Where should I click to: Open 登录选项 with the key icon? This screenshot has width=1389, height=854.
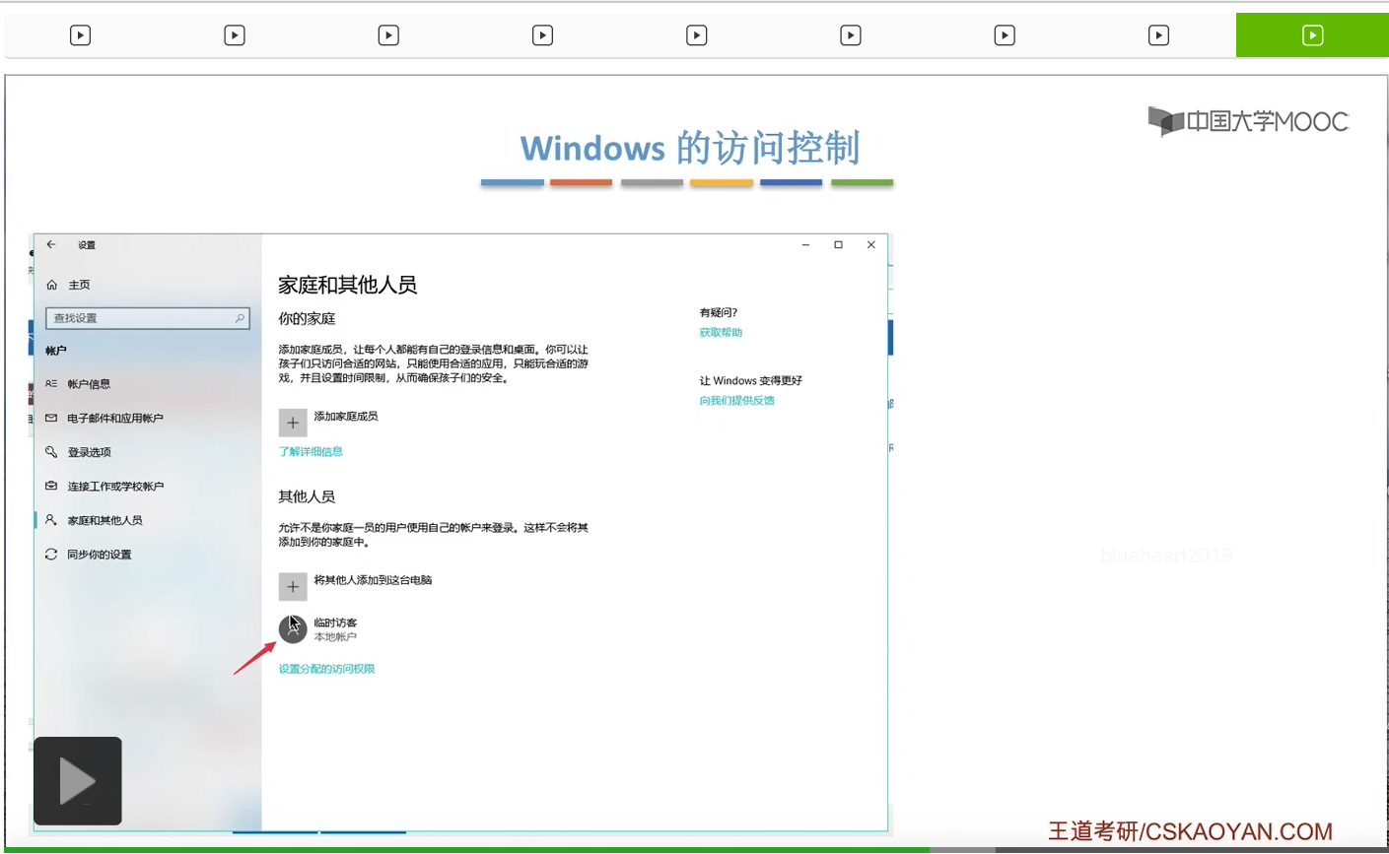click(x=51, y=452)
